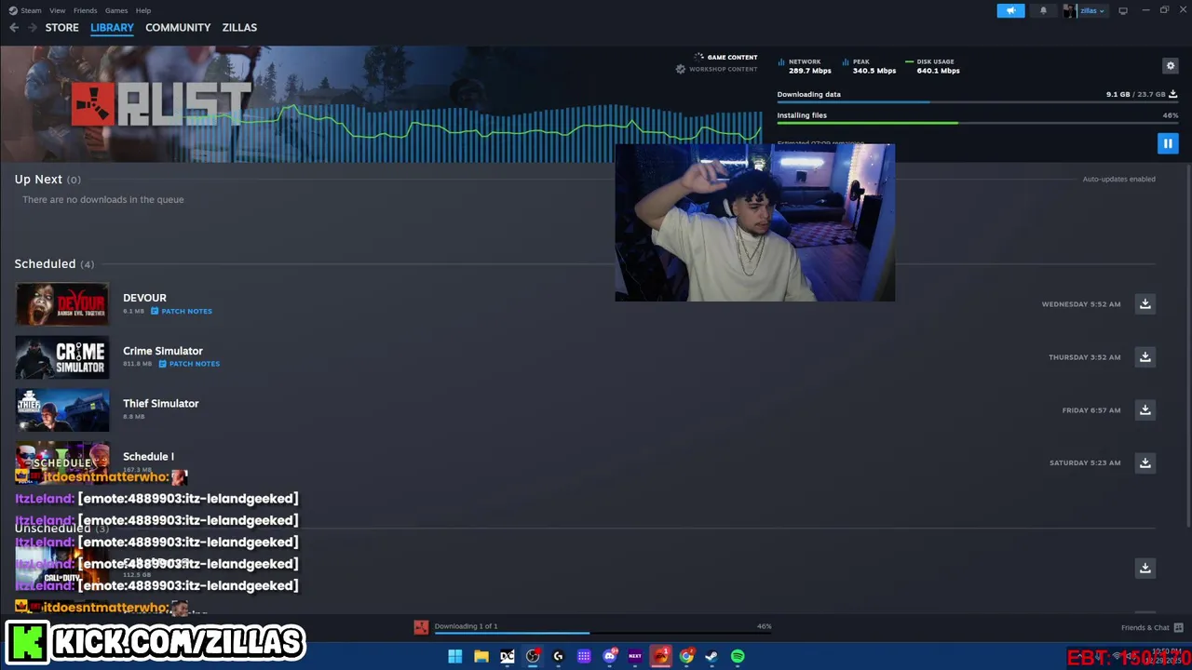Click the NETWORK speed stat
Screen dimensions: 1192x670
point(806,66)
